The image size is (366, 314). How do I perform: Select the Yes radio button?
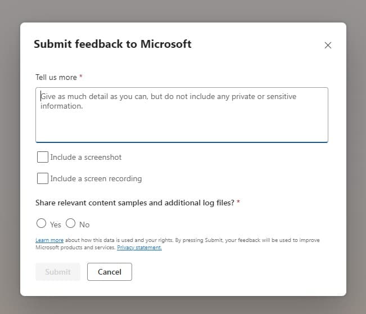point(41,223)
